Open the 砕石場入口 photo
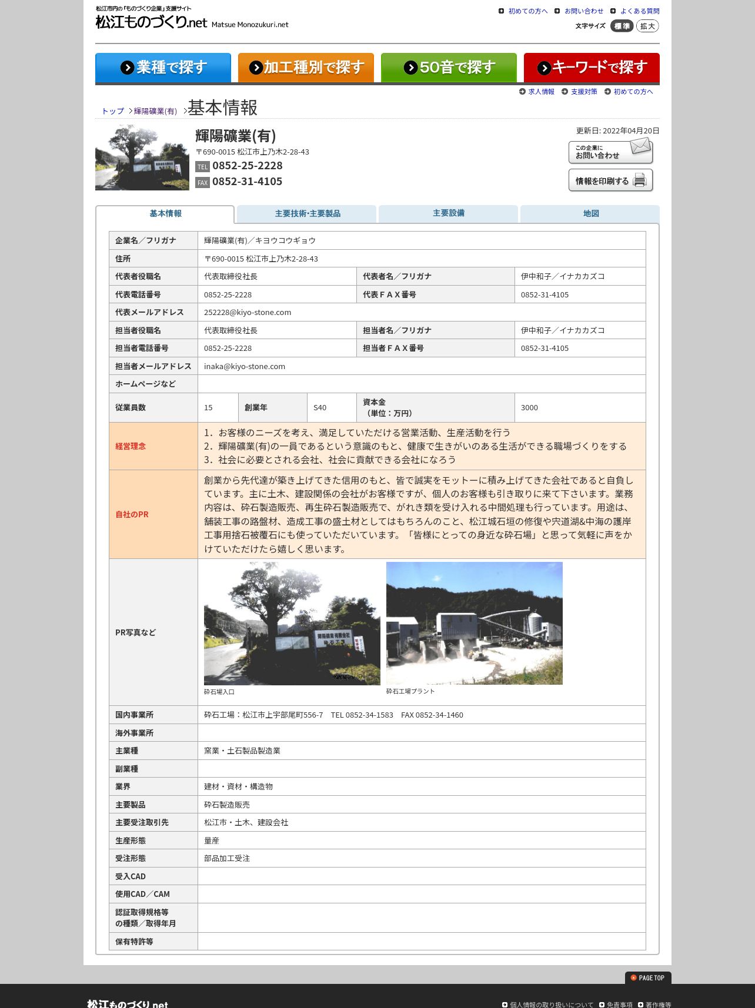This screenshot has height=1008, width=755. 292,623
